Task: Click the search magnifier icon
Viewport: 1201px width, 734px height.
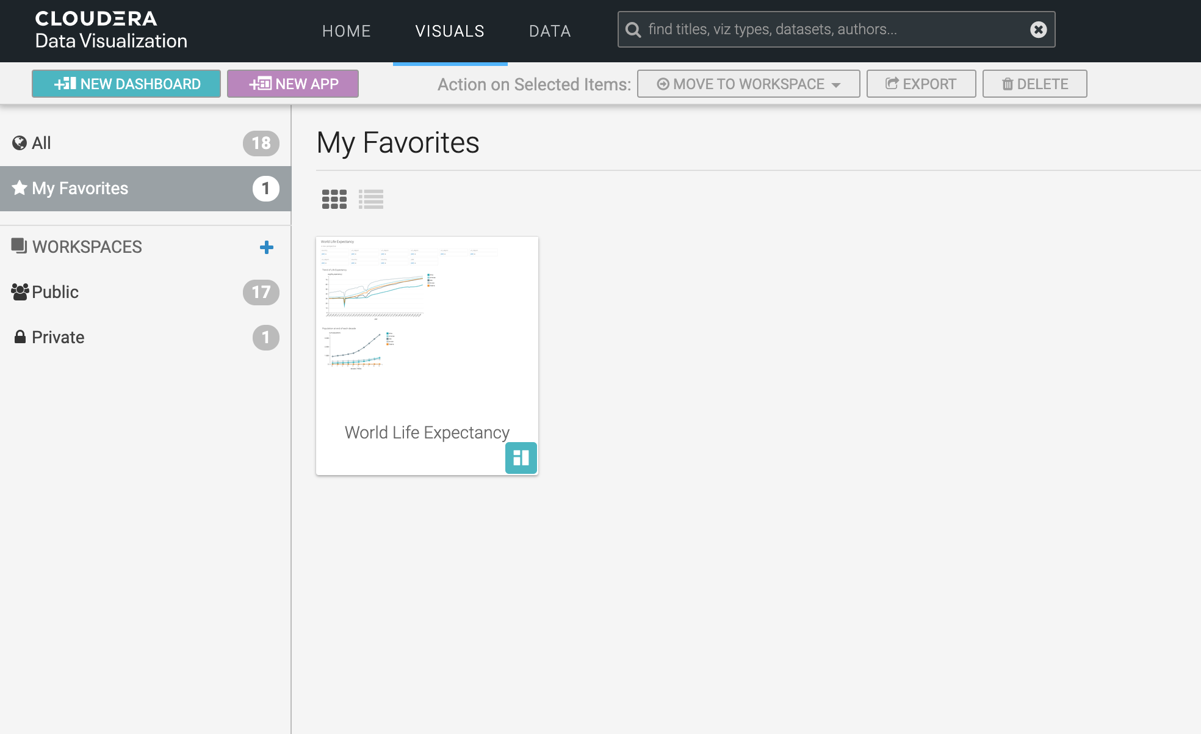Action: [633, 30]
